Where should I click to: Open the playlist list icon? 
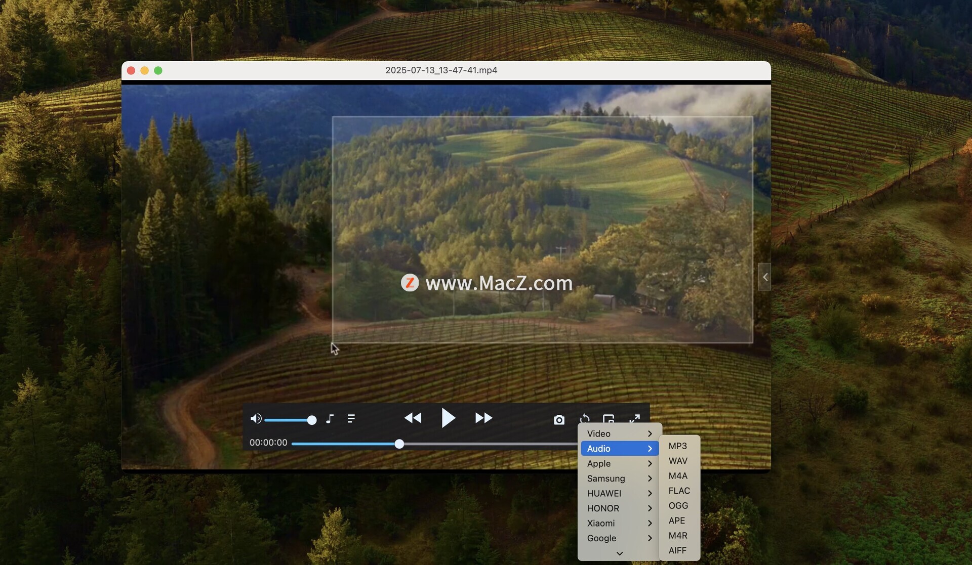pos(351,419)
